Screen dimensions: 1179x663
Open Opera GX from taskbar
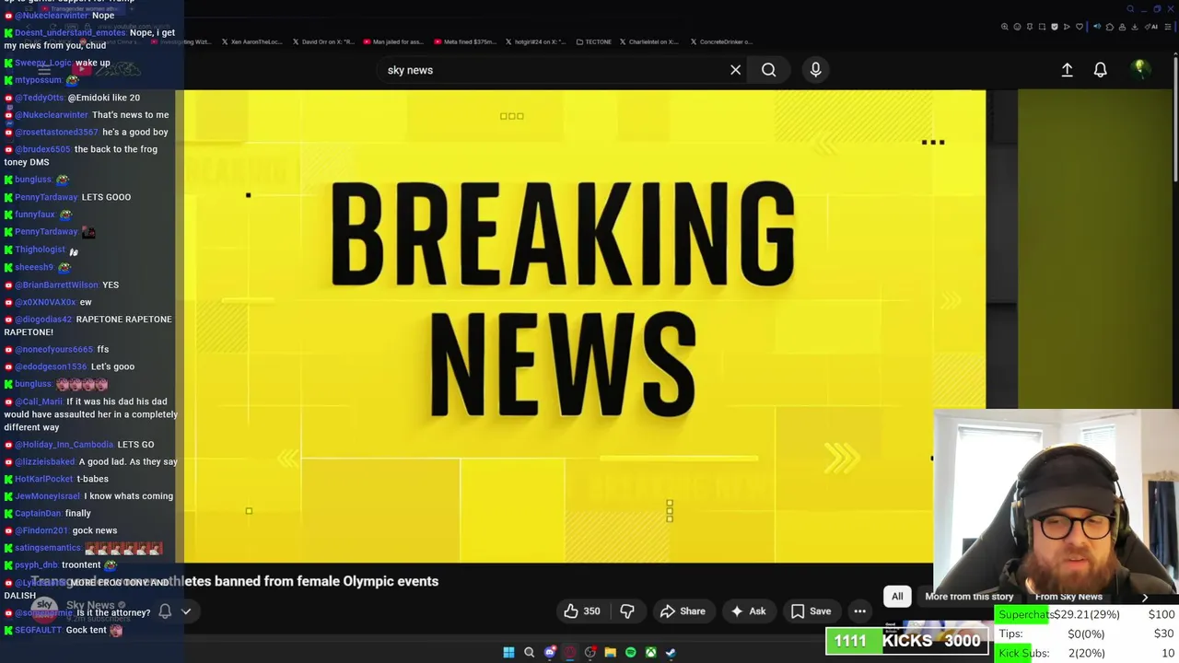[570, 652]
